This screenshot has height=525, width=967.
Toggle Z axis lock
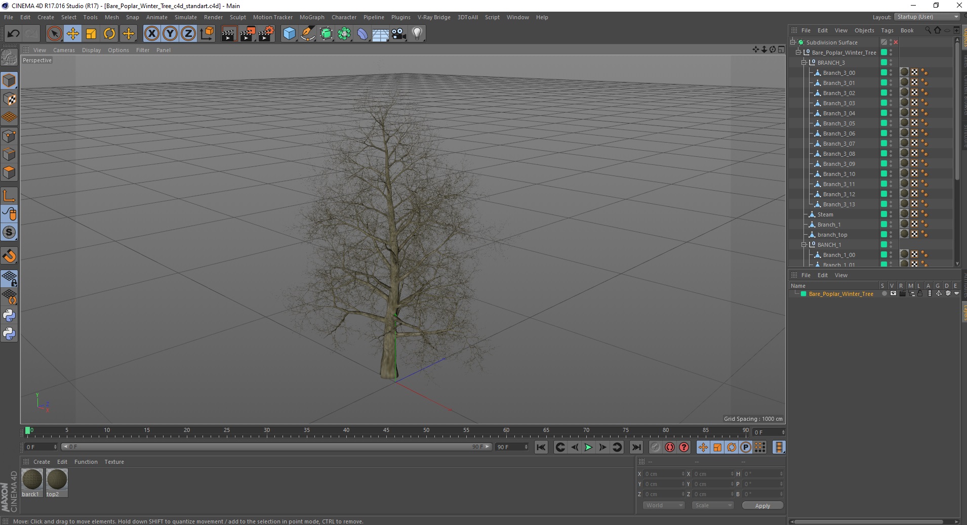pyautogui.click(x=188, y=34)
